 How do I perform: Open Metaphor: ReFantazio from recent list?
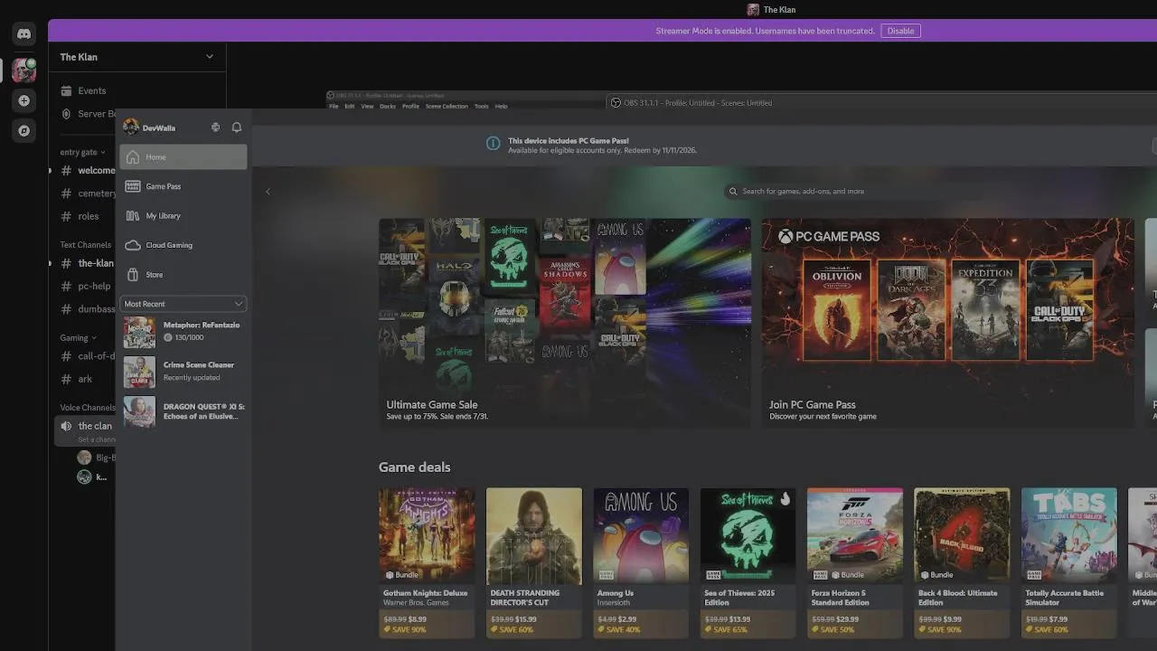tap(183, 333)
